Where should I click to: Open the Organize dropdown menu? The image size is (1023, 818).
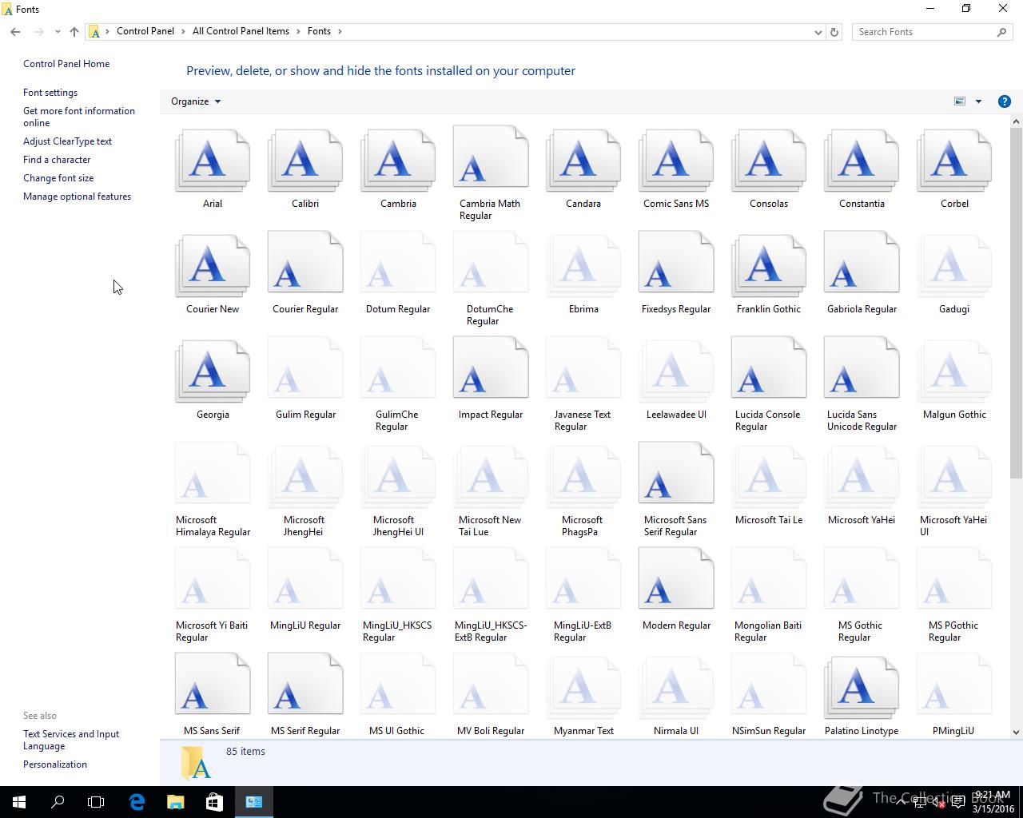(x=196, y=101)
